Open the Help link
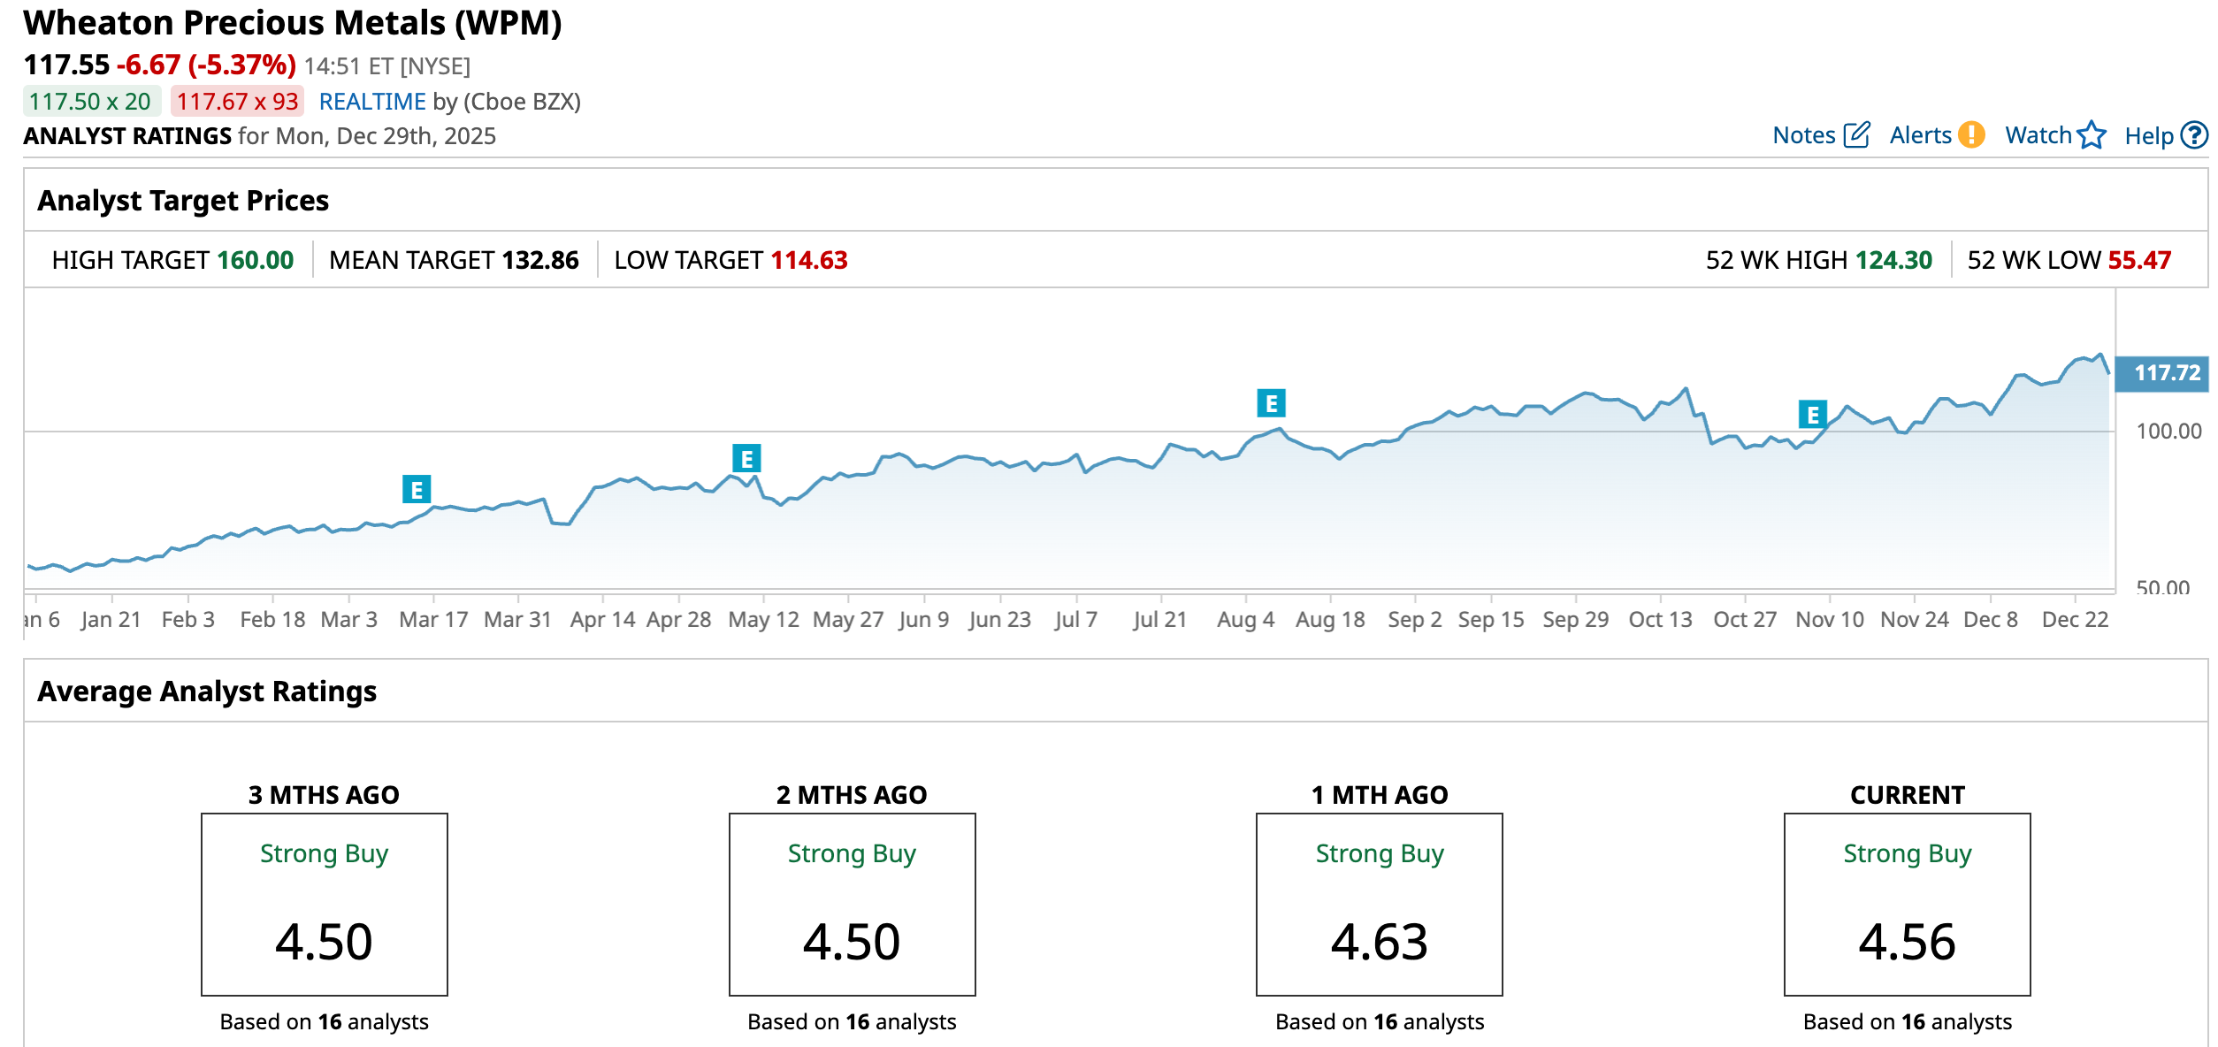The image size is (2218, 1047). tap(2148, 136)
